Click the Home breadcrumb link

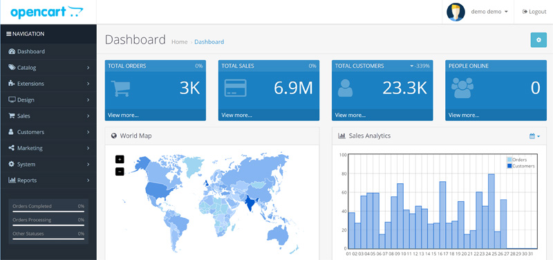click(180, 41)
